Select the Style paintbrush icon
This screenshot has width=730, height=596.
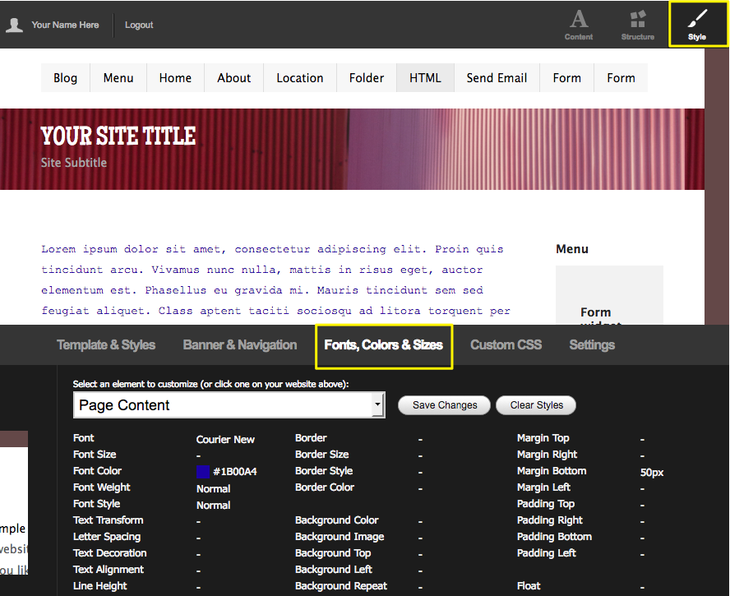point(697,19)
